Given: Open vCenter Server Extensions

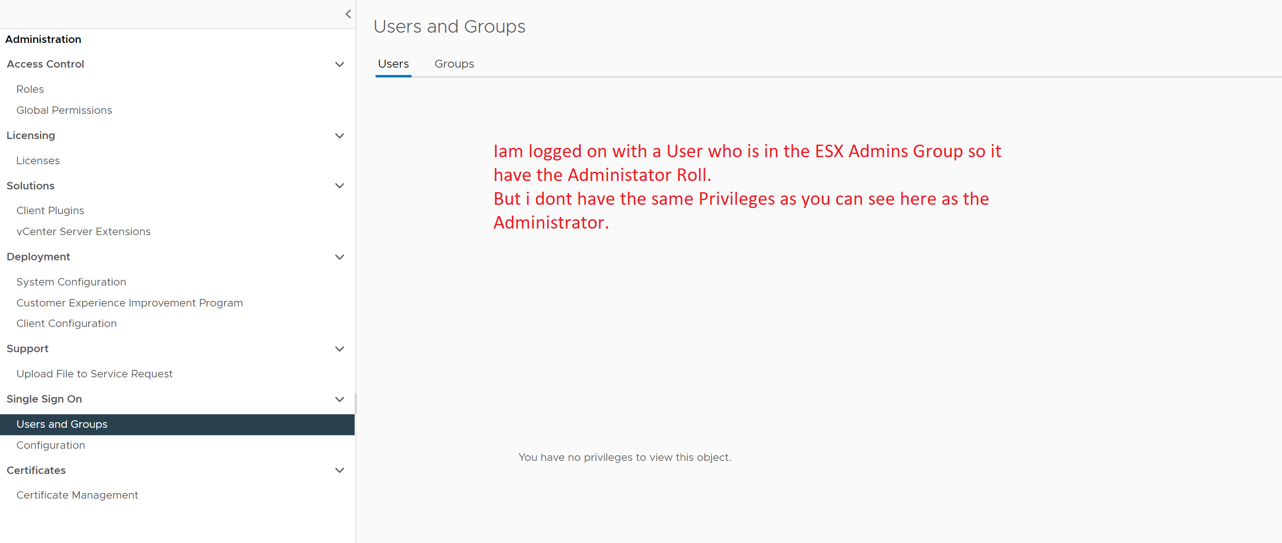Looking at the screenshot, I should 83,231.
